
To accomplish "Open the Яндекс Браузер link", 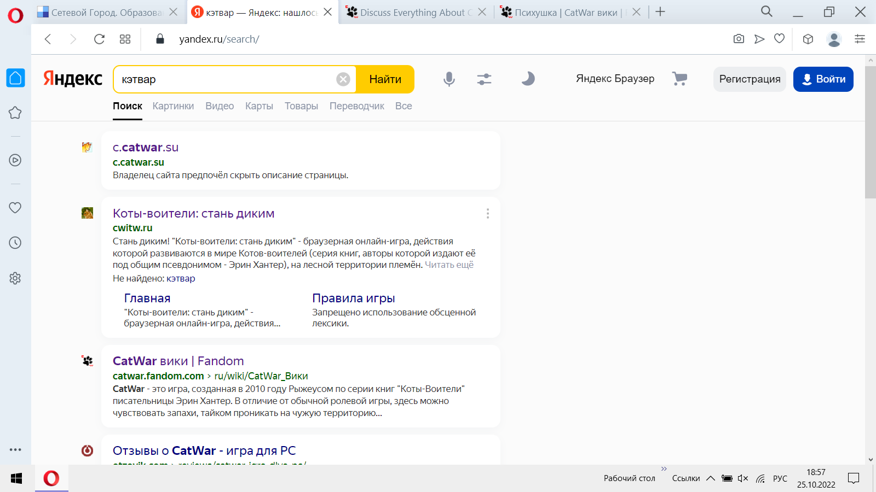I will (615, 79).
